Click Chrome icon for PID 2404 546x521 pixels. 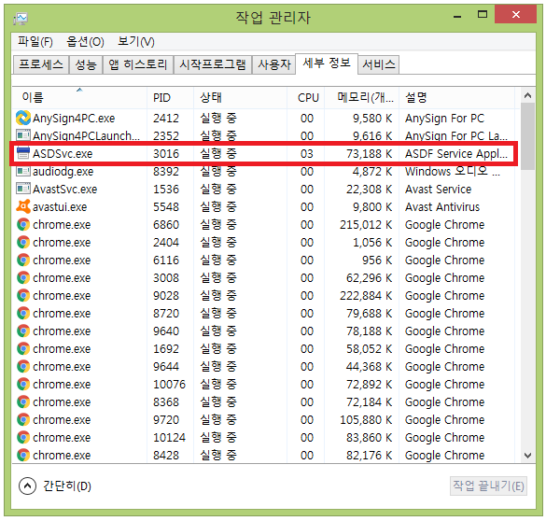(x=23, y=242)
